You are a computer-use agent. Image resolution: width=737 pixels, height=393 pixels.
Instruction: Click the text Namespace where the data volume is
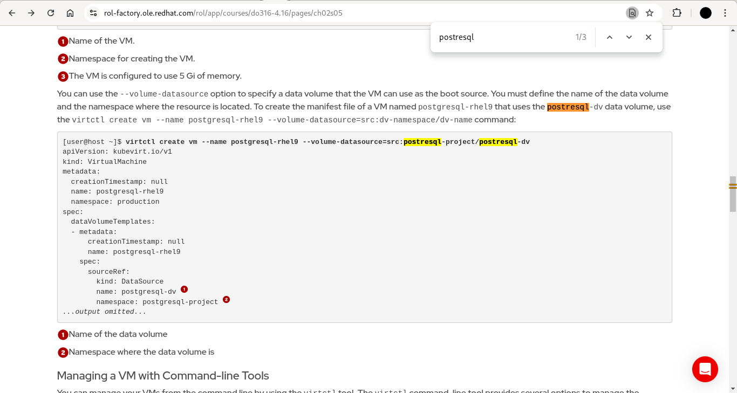[141, 352]
